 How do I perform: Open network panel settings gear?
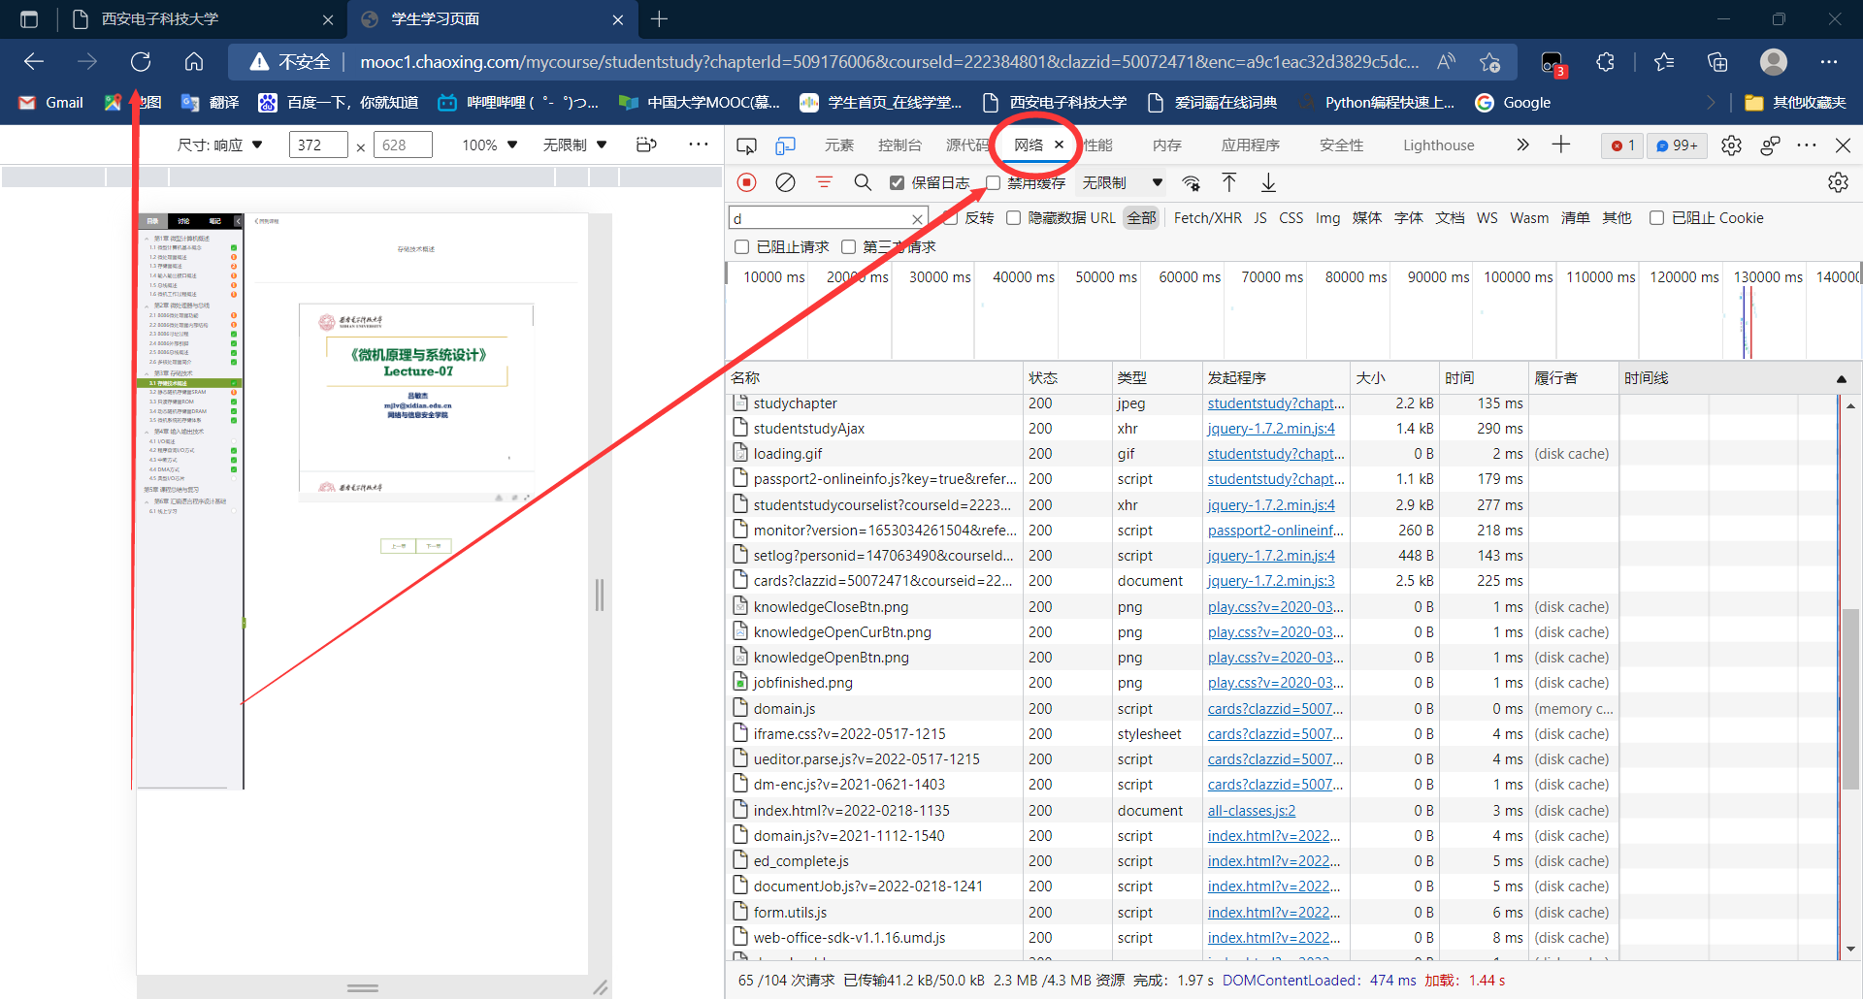pos(1838,182)
